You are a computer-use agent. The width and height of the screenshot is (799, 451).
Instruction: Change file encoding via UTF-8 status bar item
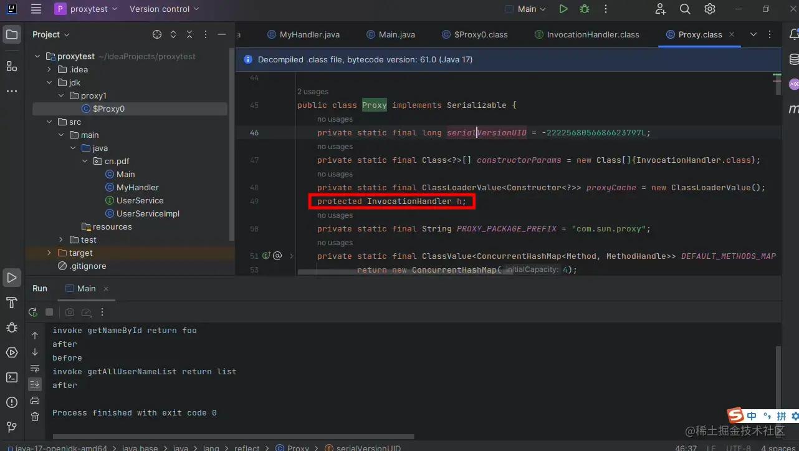[x=738, y=447]
